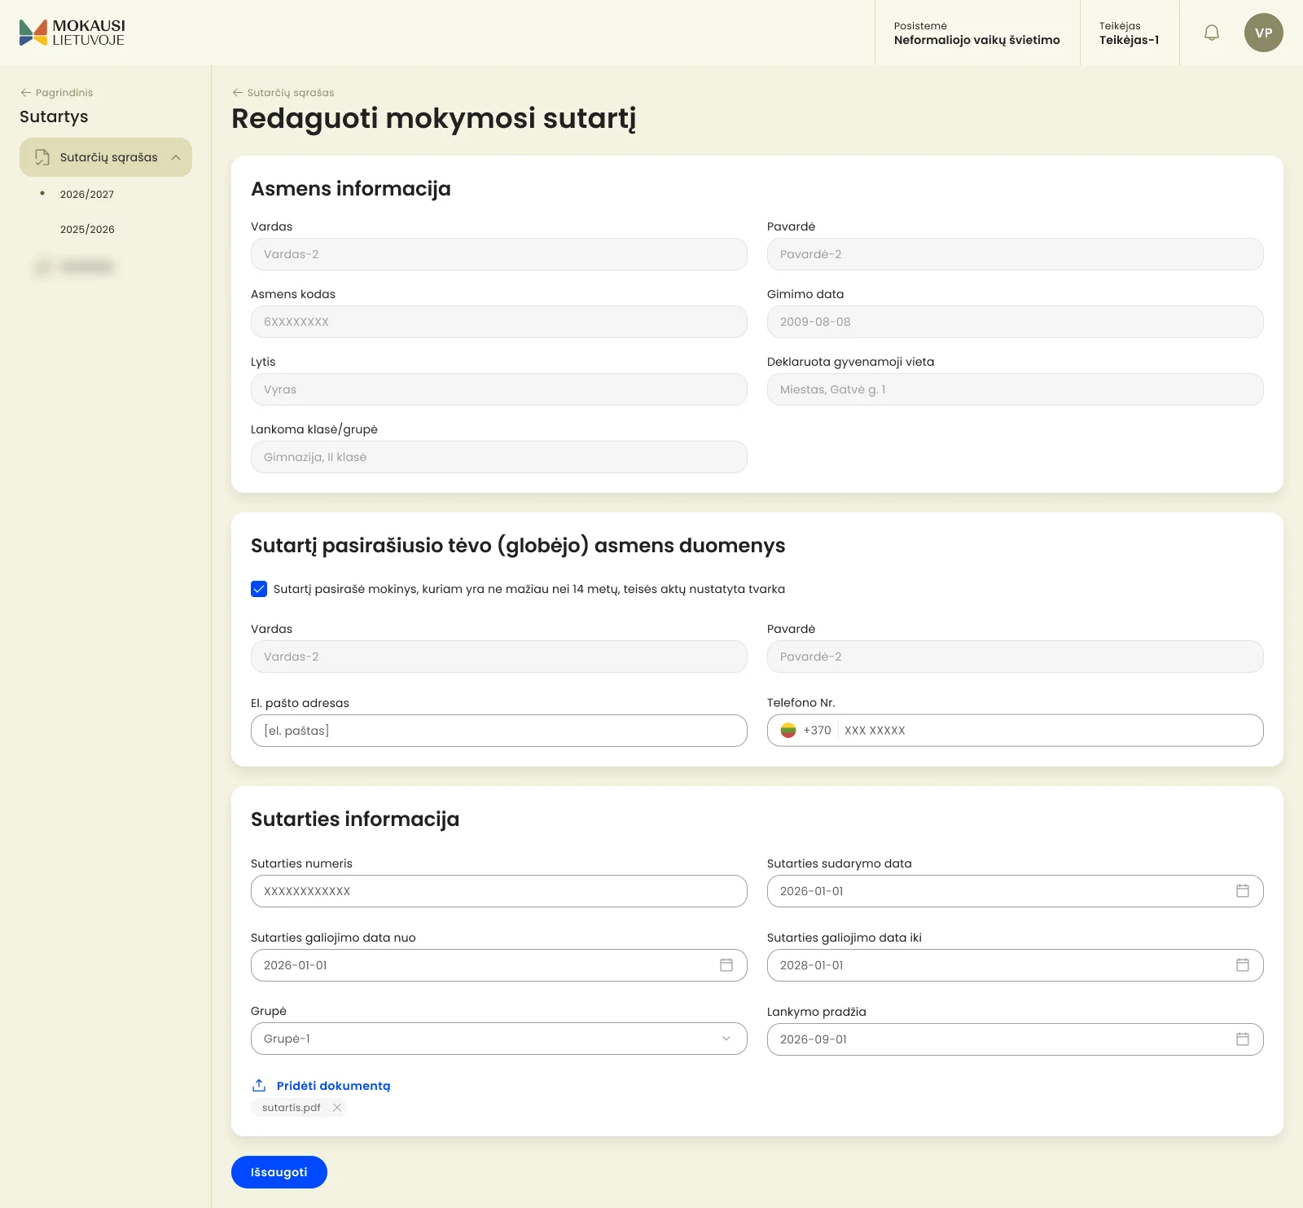Open calendar for Lankymo pradžia
This screenshot has width=1303, height=1208.
tap(1243, 1039)
